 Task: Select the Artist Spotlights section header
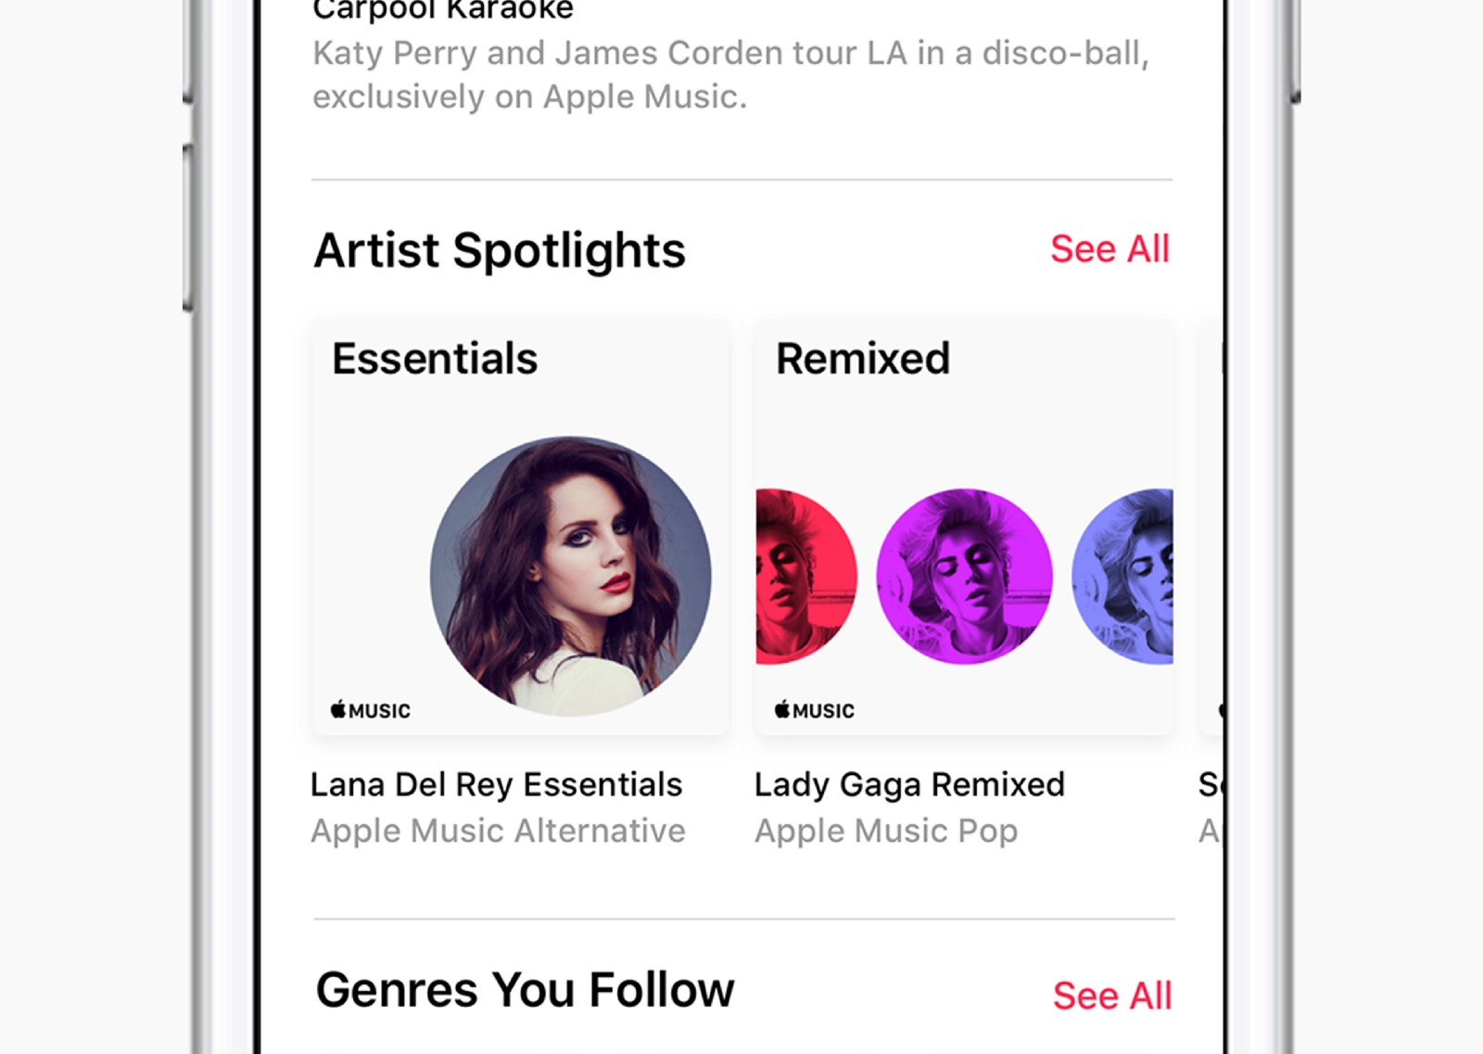pos(500,250)
